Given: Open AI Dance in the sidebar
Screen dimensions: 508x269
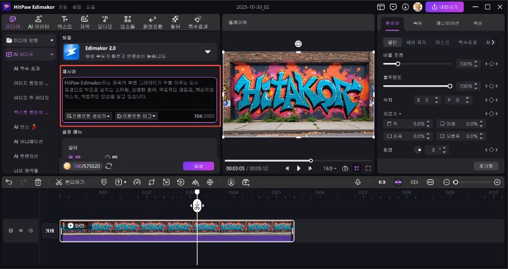Looking at the screenshot, I should point(25,127).
